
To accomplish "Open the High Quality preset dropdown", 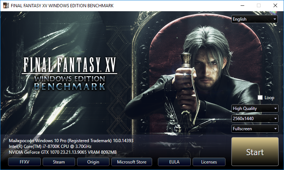I will pos(255,109).
